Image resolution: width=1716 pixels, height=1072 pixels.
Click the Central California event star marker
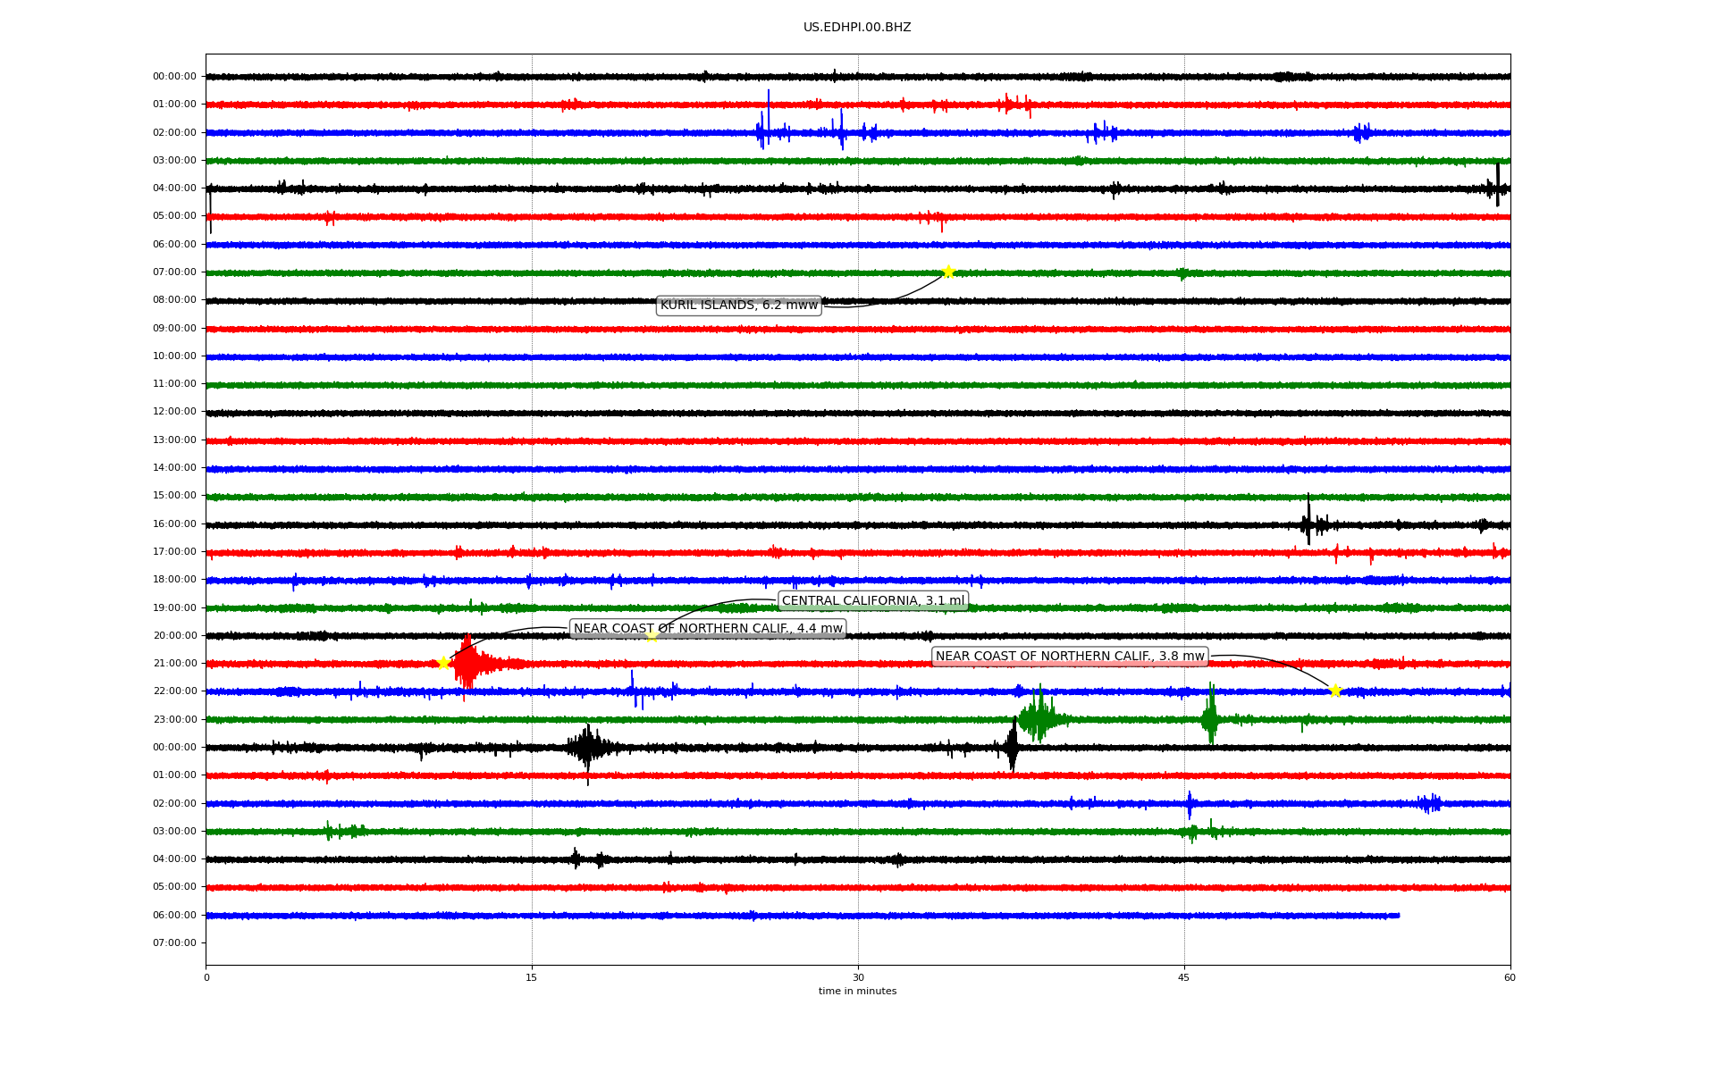point(652,635)
